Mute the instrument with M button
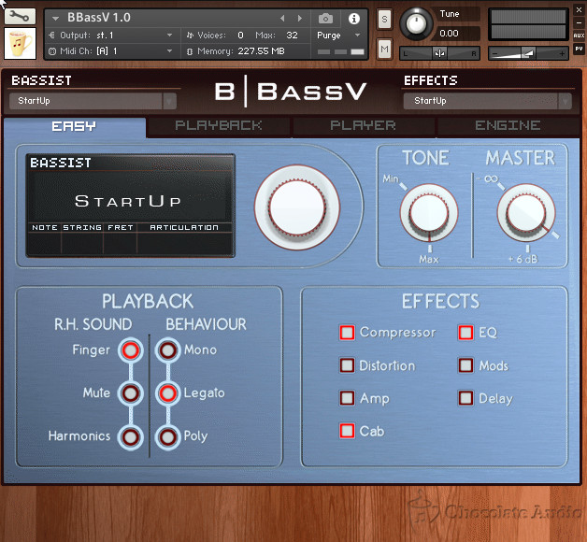 click(384, 49)
